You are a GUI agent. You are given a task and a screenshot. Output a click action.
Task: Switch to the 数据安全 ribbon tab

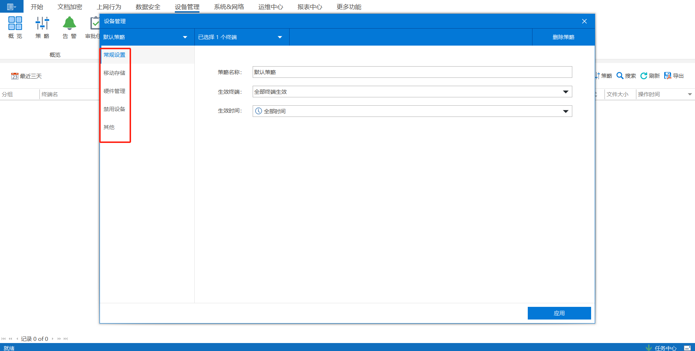tap(148, 7)
